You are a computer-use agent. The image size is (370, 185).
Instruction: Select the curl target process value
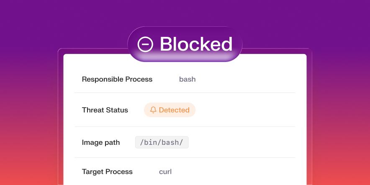click(x=165, y=172)
